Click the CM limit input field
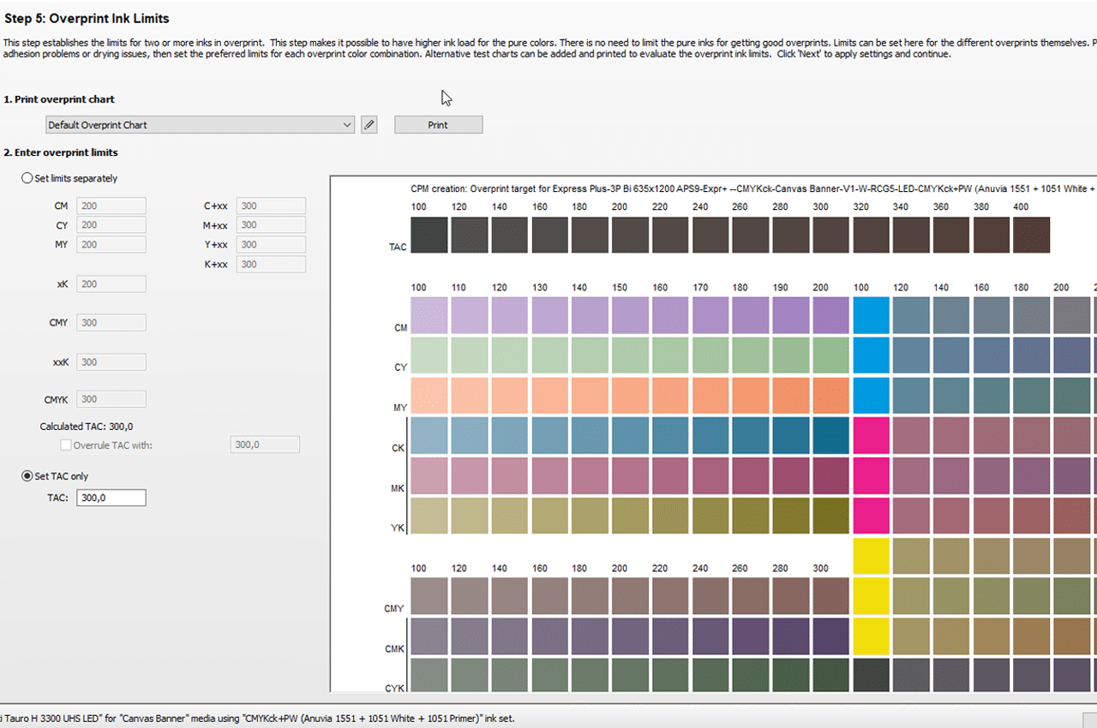The width and height of the screenshot is (1097, 728). click(x=111, y=206)
